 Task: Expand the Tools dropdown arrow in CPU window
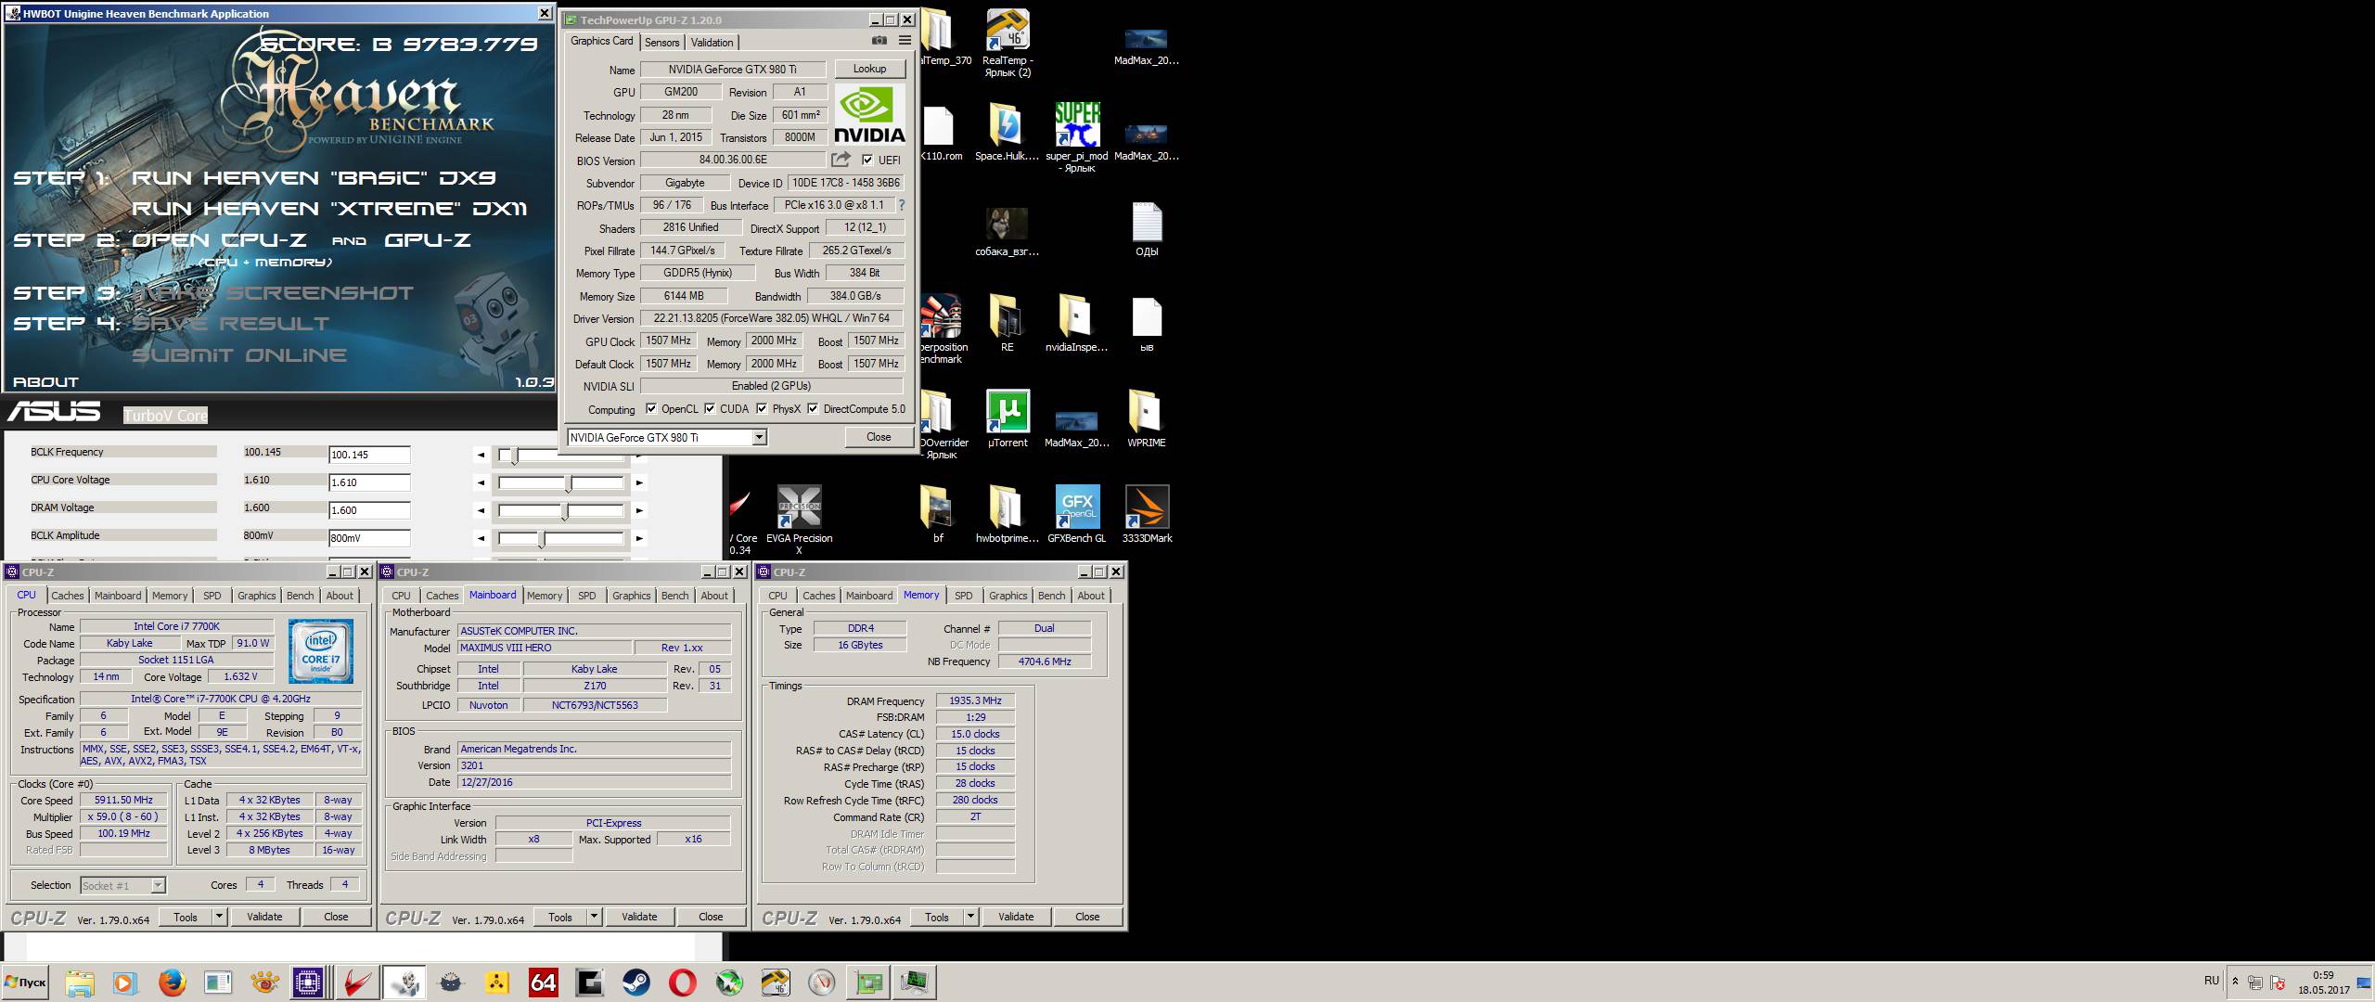coord(220,917)
